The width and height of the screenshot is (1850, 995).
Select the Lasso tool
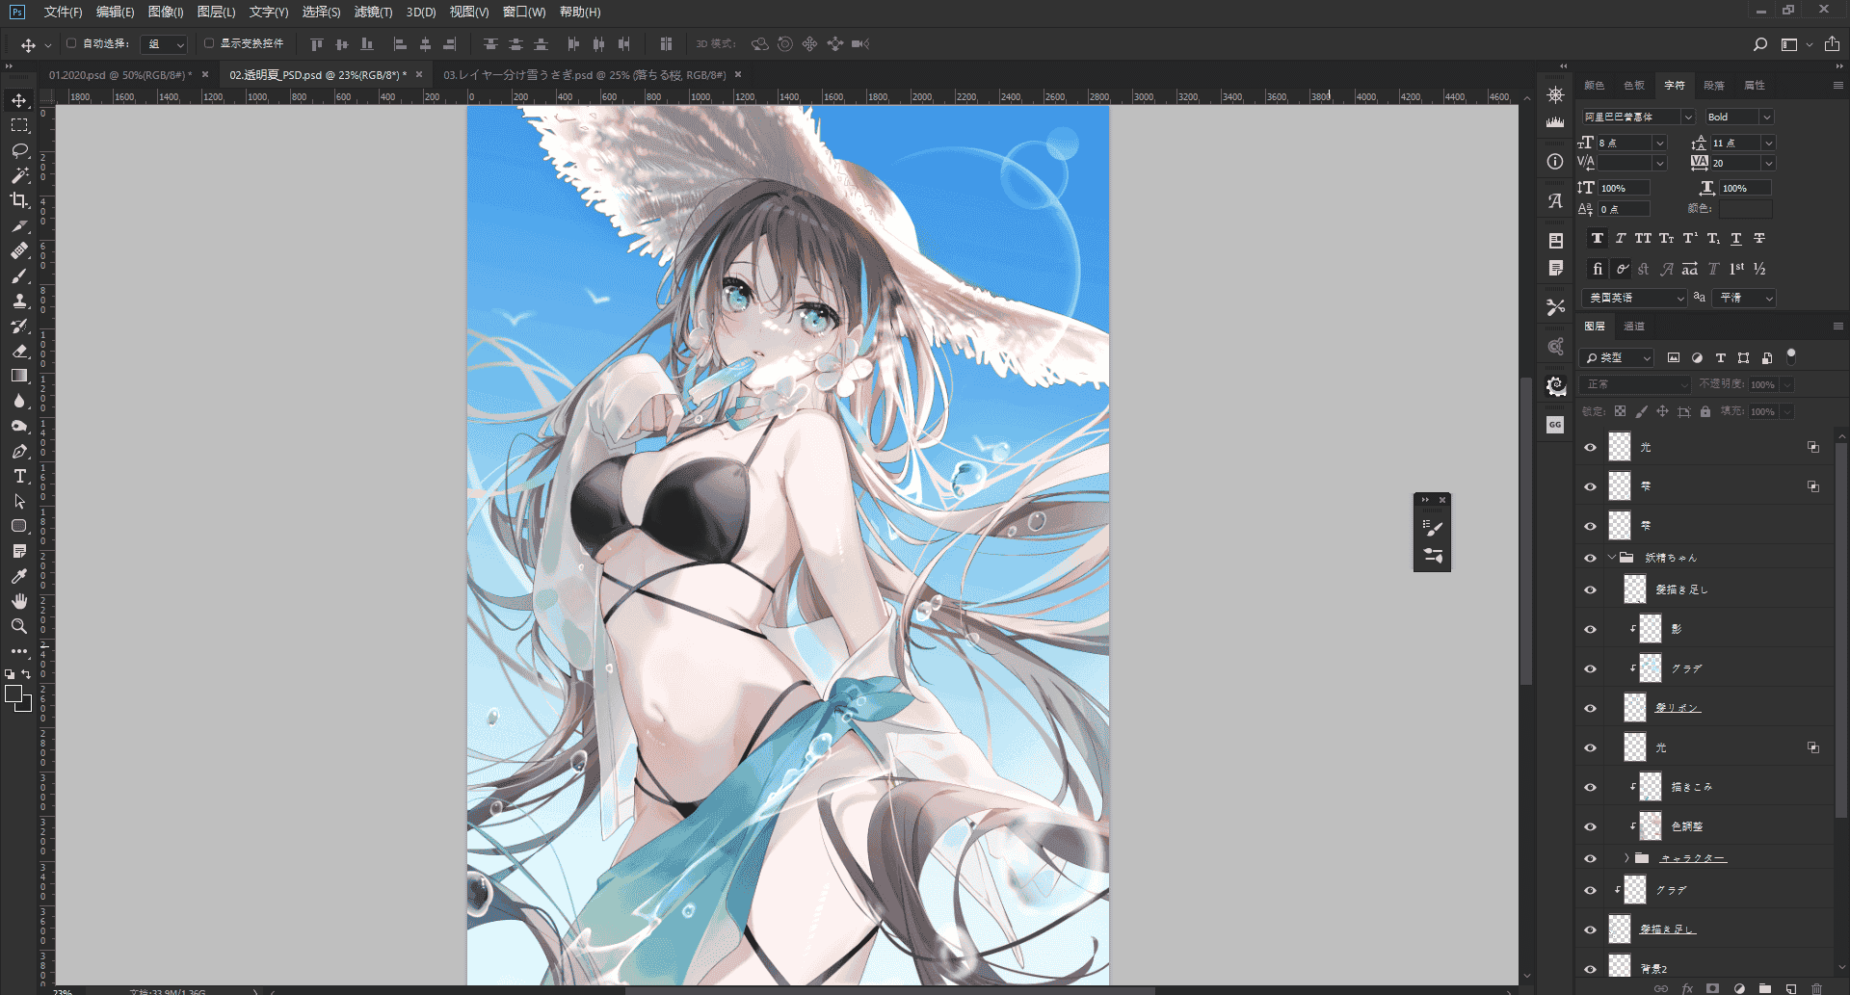(x=19, y=150)
